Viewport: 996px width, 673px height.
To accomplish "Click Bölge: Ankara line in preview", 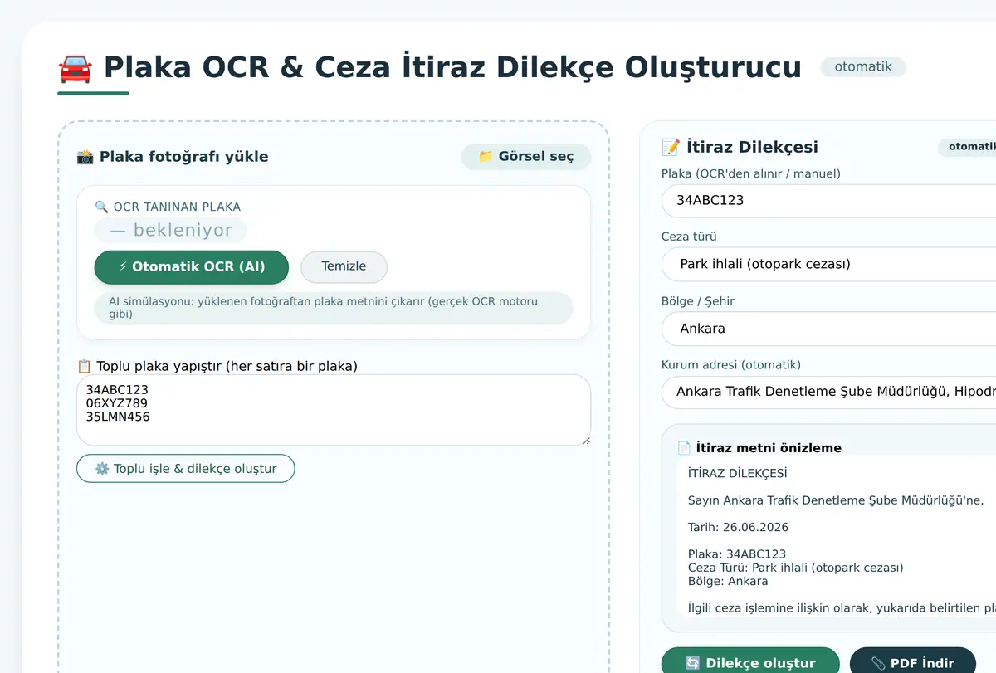I will (x=728, y=581).
